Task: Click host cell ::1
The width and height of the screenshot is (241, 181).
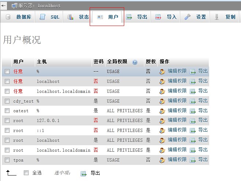Action: tap(40, 131)
